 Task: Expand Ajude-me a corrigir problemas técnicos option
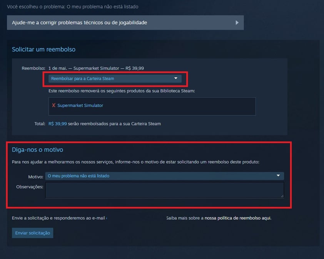pos(125,23)
